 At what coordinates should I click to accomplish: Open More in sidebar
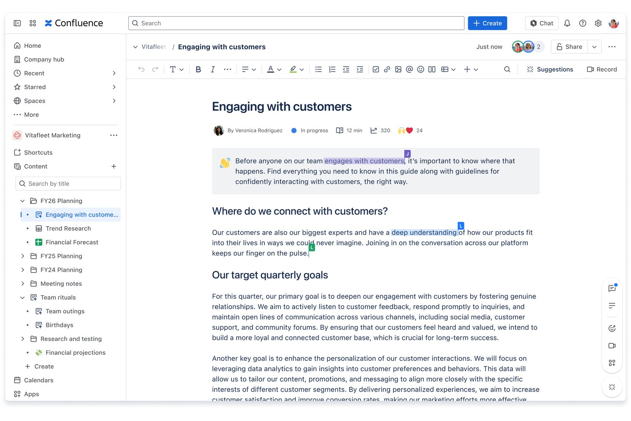(x=26, y=114)
